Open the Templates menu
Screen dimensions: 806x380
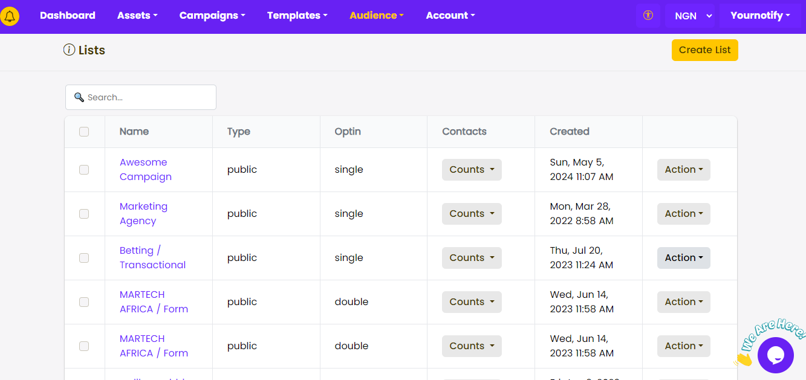[x=297, y=16]
